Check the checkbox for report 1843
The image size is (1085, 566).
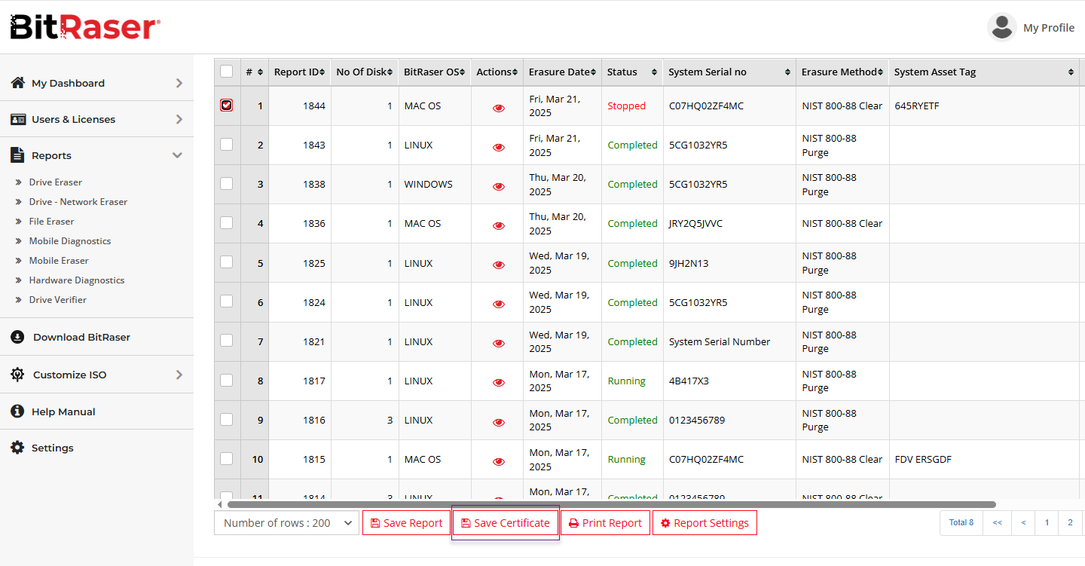tap(226, 144)
